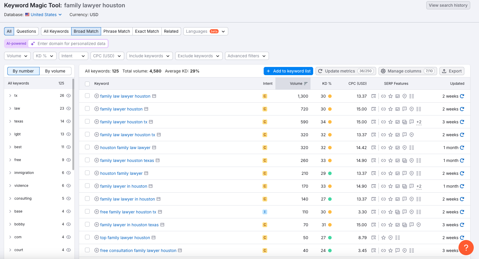Image resolution: width=479 pixels, height=259 pixels.
Task: Expand the violence keyword group
Action: pyautogui.click(x=10, y=186)
